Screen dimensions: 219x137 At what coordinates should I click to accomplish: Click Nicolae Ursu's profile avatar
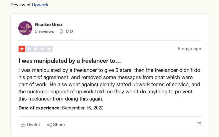[25, 28]
